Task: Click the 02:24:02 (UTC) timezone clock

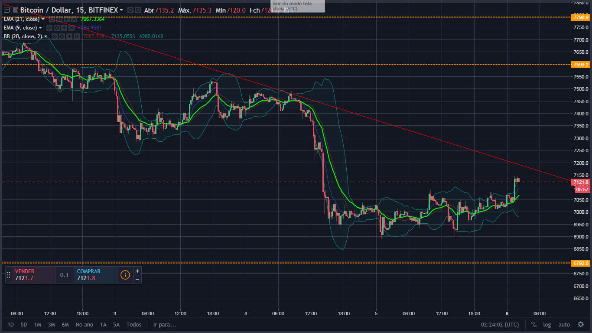Action: pos(500,324)
